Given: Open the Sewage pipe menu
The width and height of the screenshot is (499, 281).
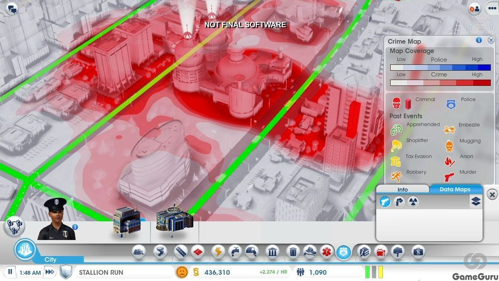Looking at the screenshot, I should tap(252, 252).
